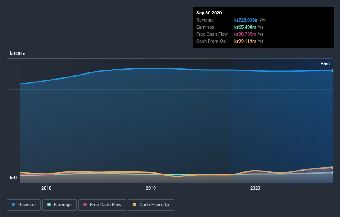Screen dimensions: 340x217
Task: Select the Revenue data point marker at chart end
Action: (x=333, y=70)
